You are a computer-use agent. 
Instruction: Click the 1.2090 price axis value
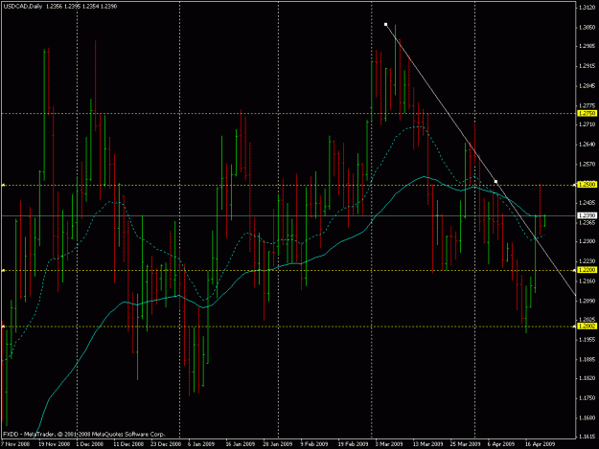coord(587,301)
